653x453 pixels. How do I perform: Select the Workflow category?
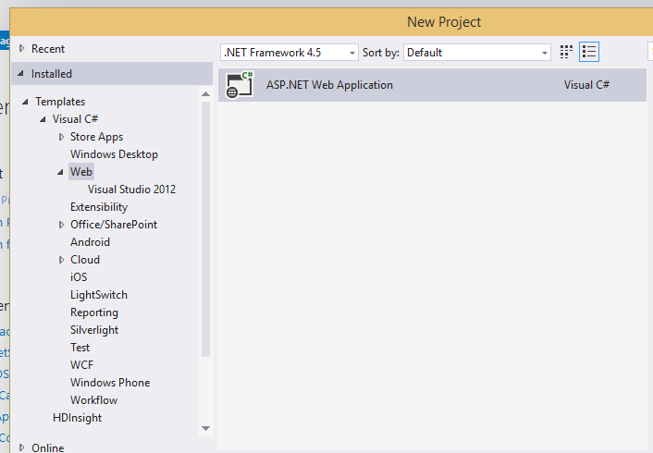click(93, 400)
